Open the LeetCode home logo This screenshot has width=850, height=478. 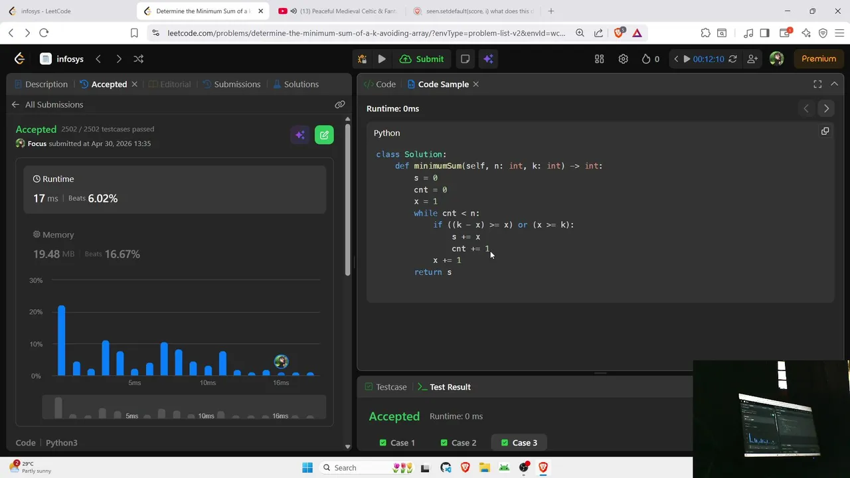tap(19, 58)
